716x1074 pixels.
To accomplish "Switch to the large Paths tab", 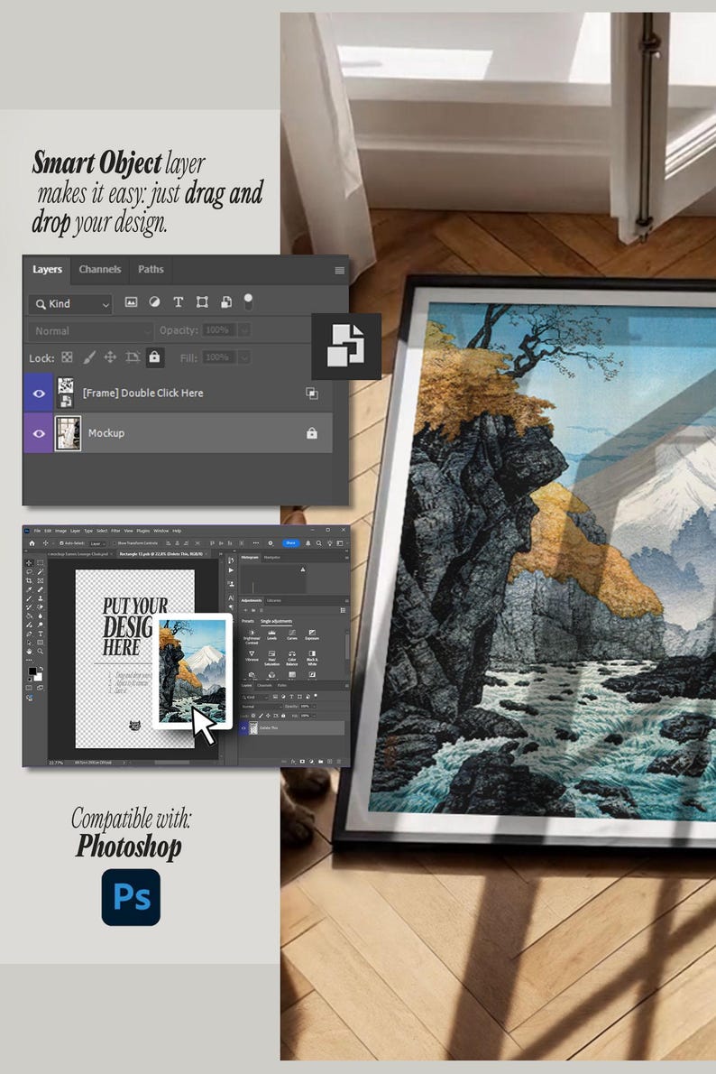I will pyautogui.click(x=151, y=269).
